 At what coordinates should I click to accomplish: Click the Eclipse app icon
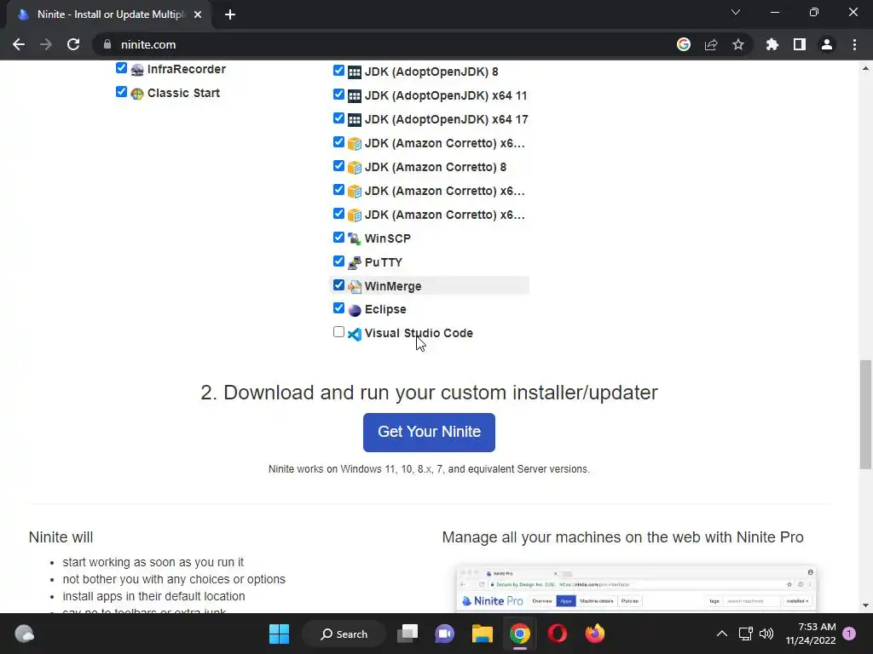[x=354, y=310]
